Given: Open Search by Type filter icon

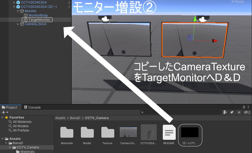Looking at the screenshot, I should (225, 112).
